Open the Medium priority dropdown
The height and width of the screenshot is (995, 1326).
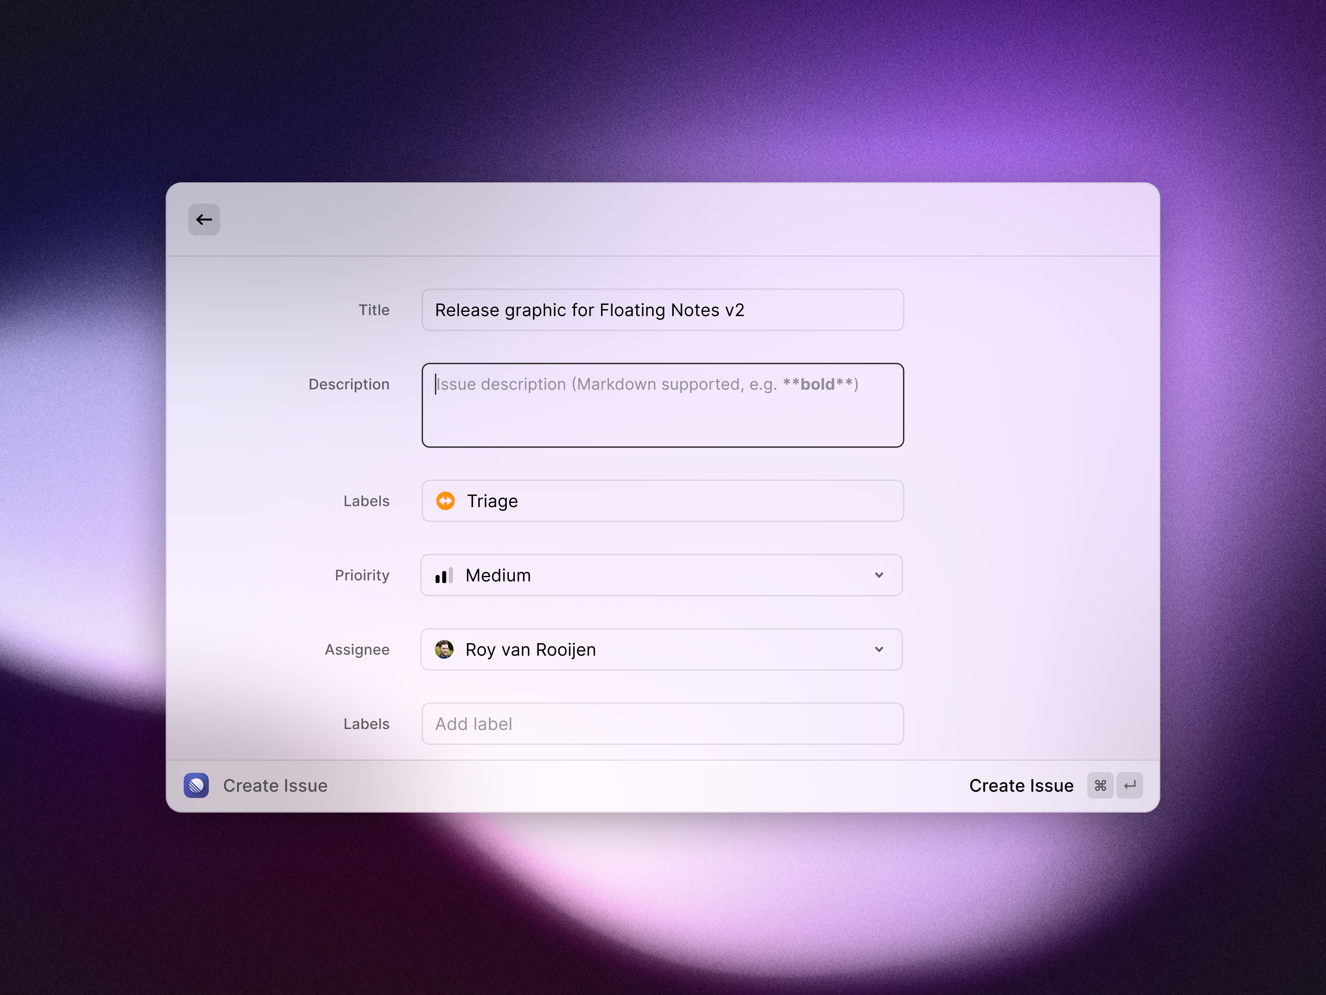pos(662,575)
